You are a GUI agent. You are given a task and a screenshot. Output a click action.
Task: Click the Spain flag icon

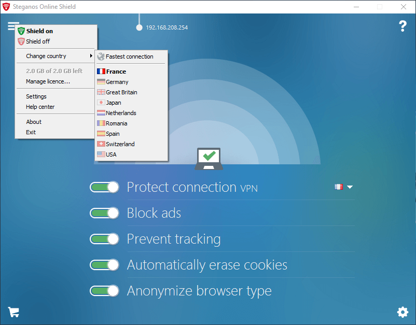[x=101, y=134]
